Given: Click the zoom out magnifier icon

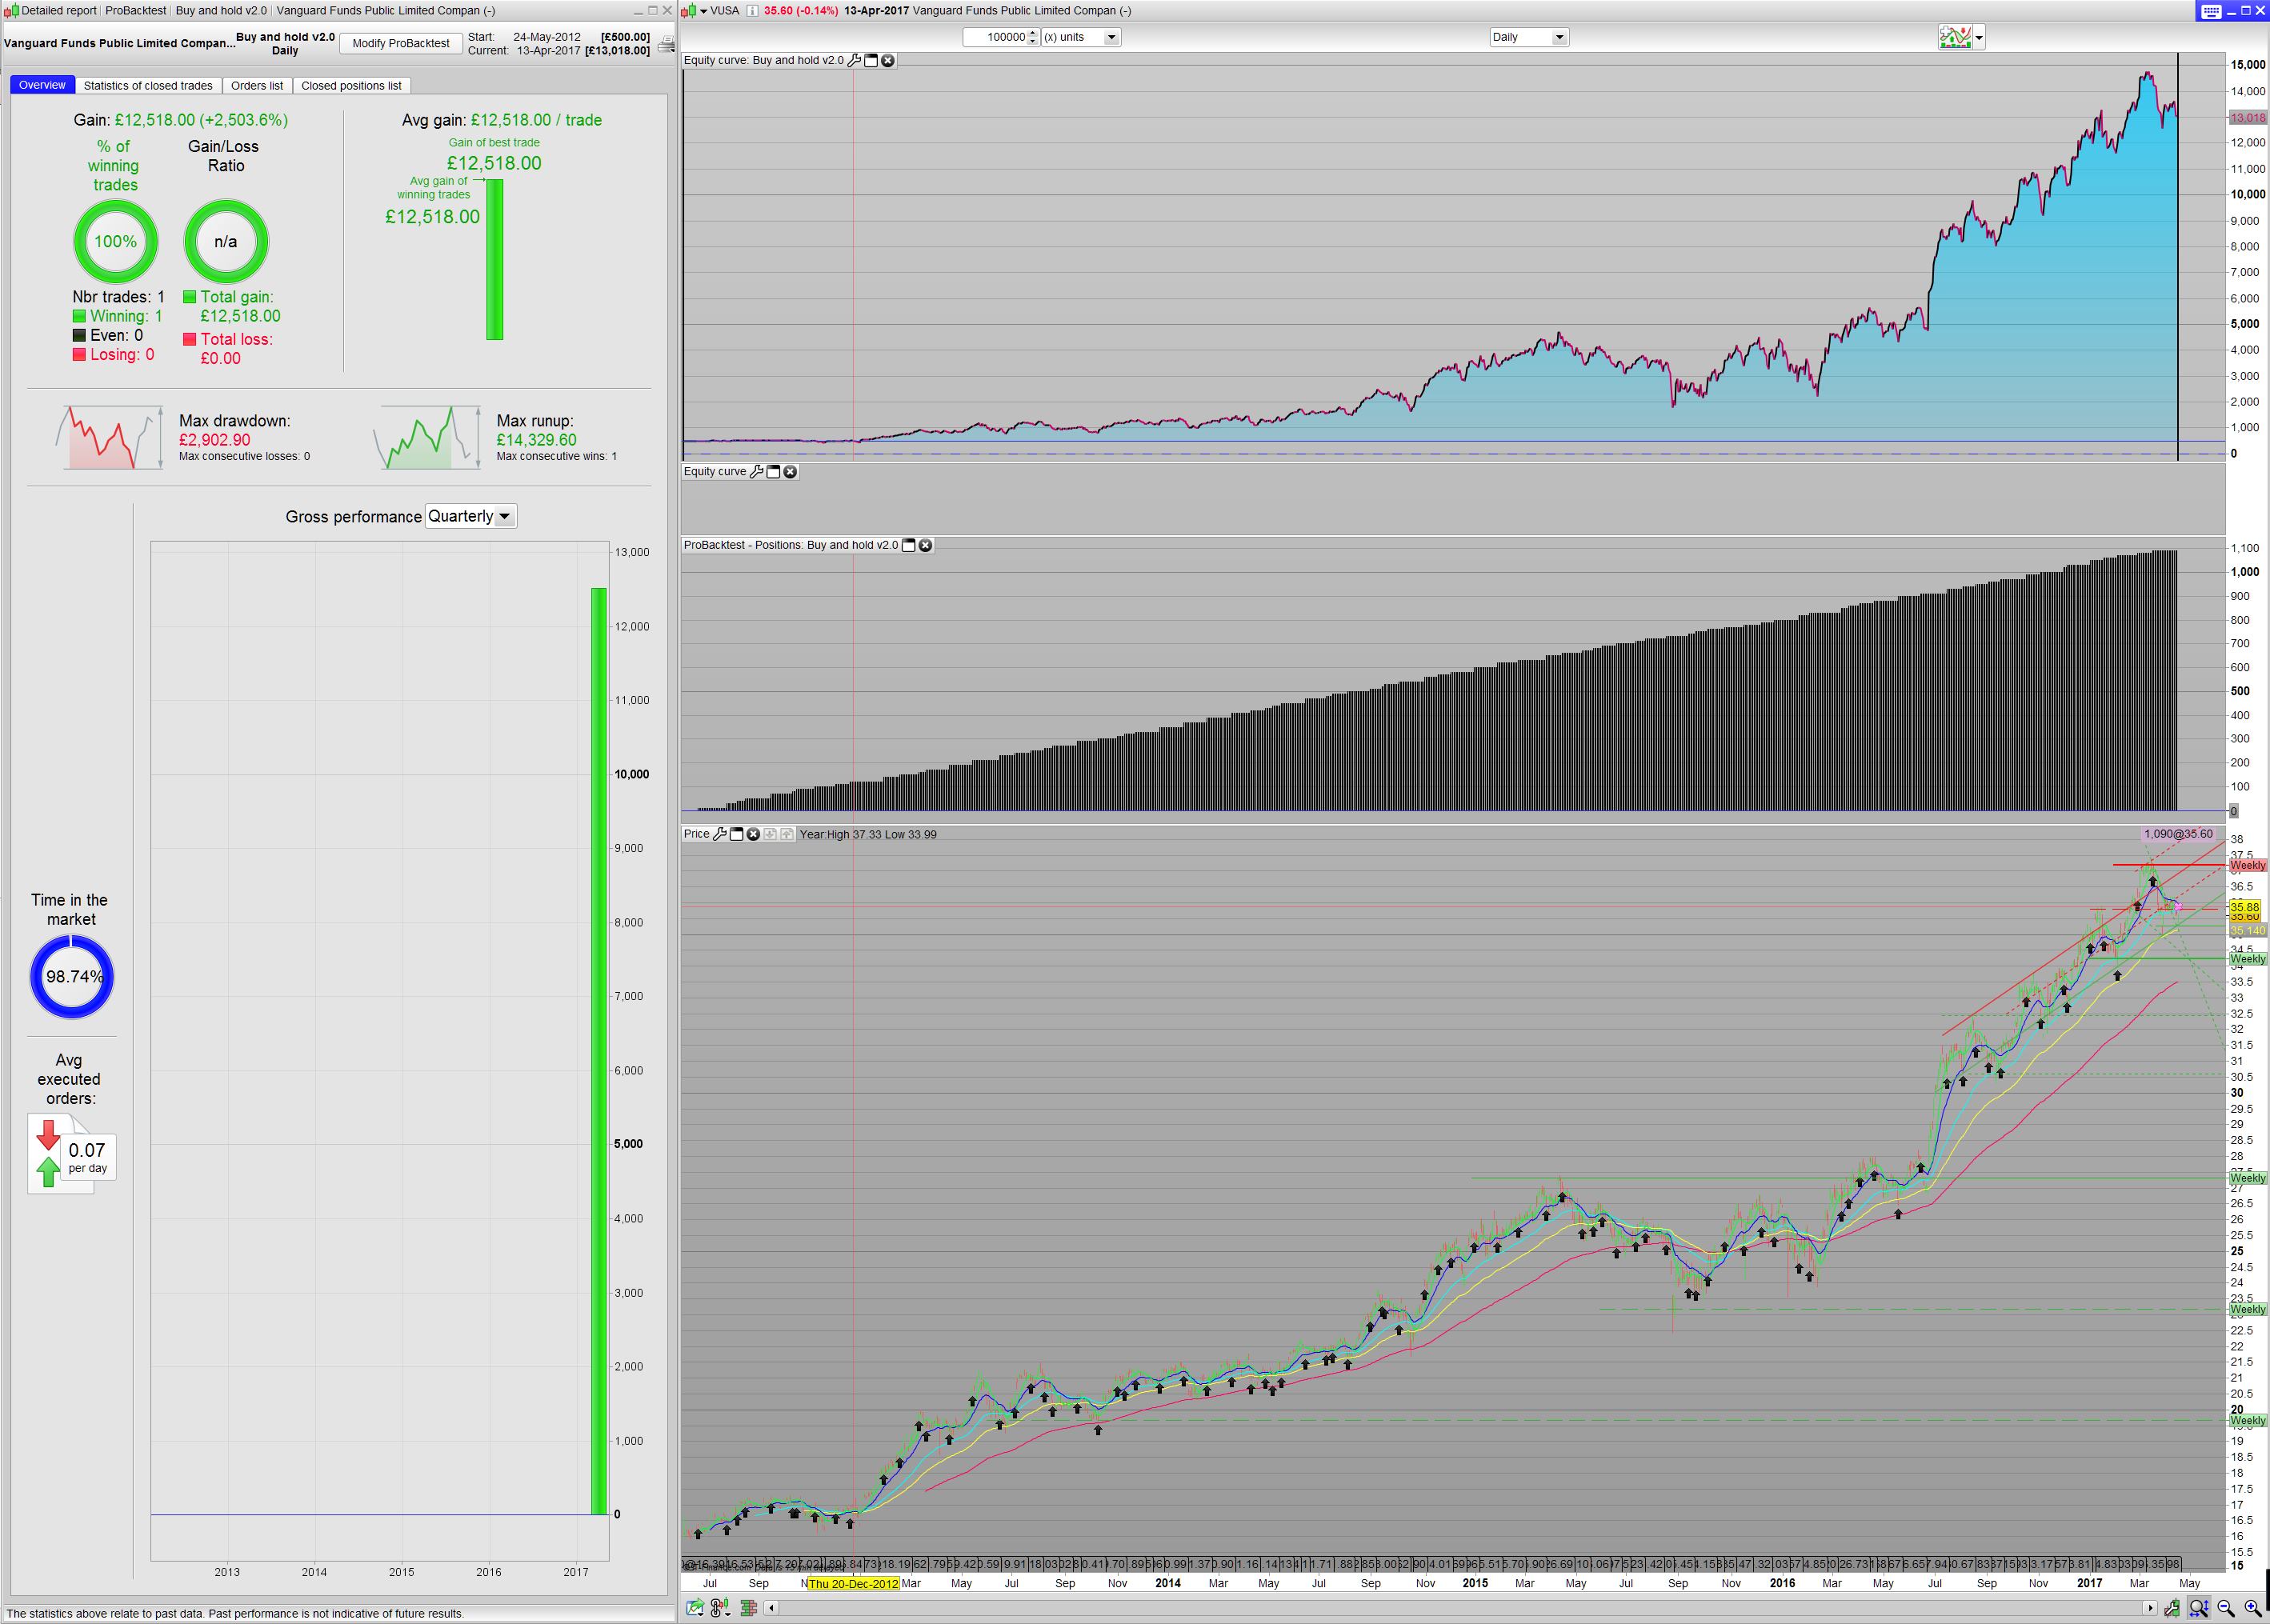Looking at the screenshot, I should (x=2226, y=1608).
